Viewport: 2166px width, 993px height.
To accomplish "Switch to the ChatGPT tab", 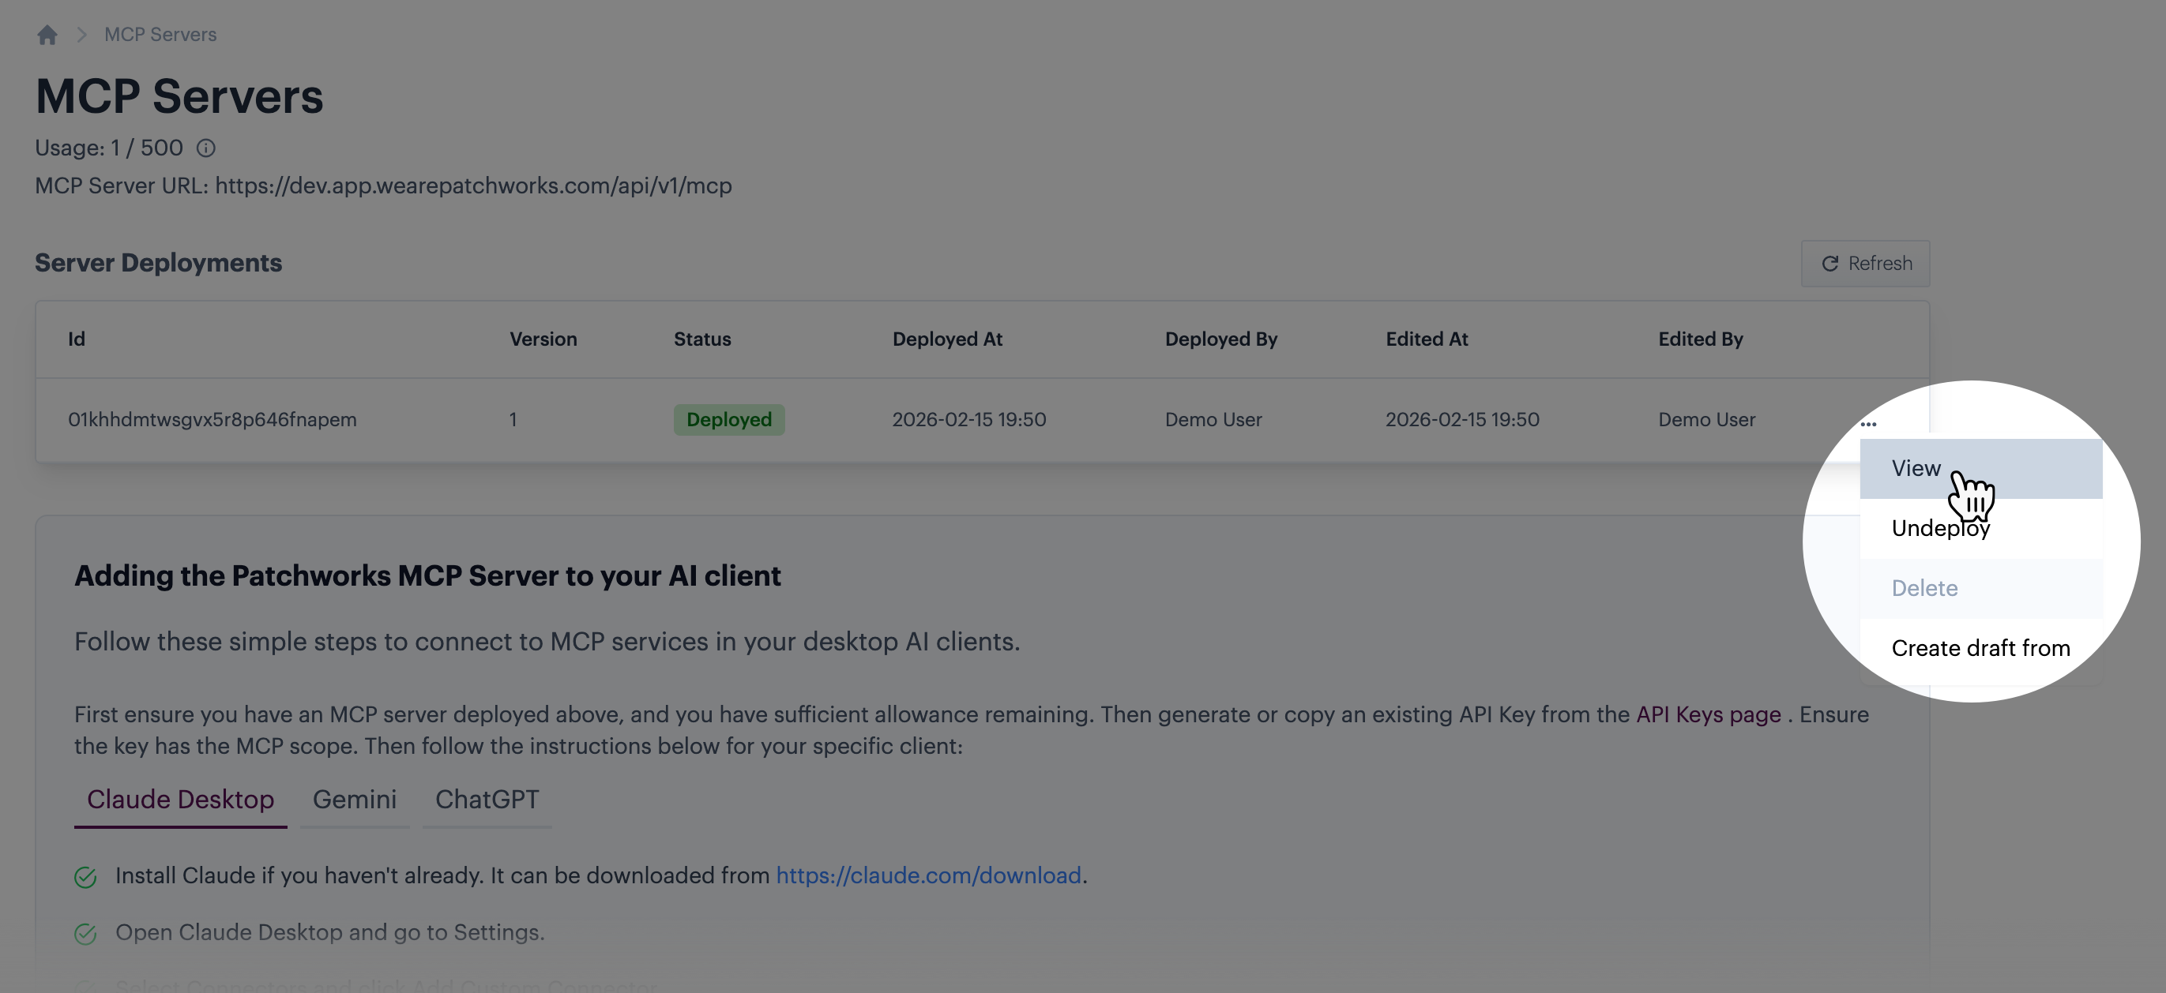I will pos(487,799).
